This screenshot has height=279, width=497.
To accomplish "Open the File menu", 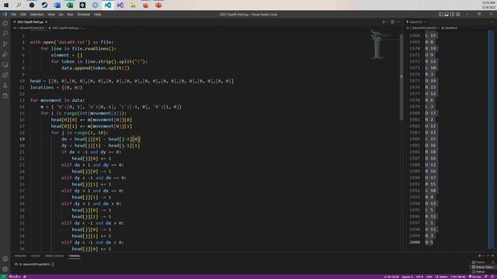I will pyautogui.click(x=14, y=14).
